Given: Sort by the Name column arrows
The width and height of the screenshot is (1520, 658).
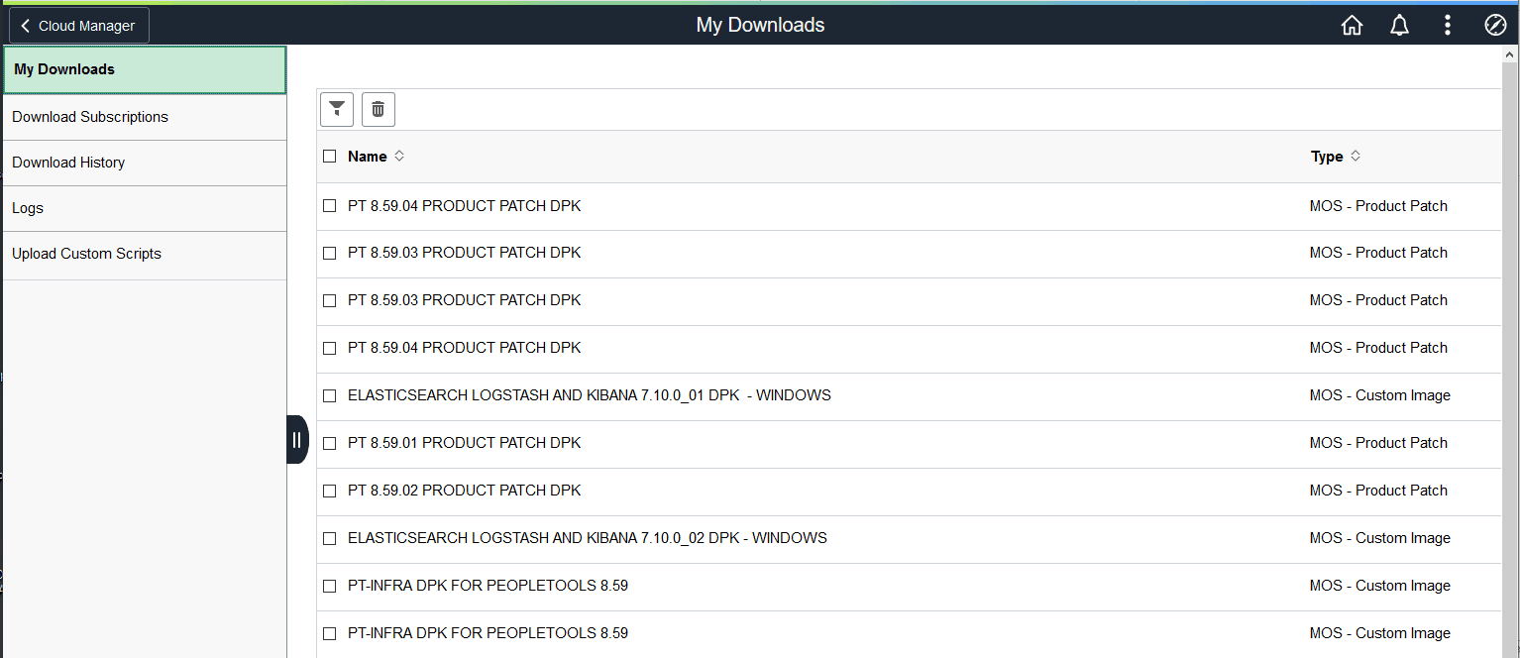Looking at the screenshot, I should pyautogui.click(x=398, y=156).
